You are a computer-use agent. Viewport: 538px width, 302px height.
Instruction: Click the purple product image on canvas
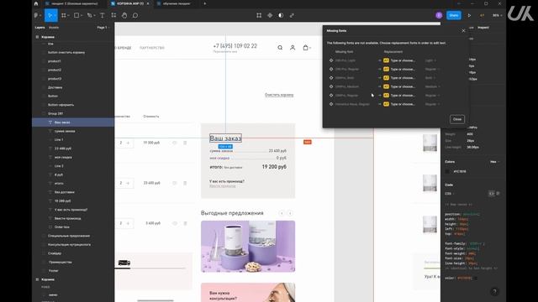tap(248, 247)
